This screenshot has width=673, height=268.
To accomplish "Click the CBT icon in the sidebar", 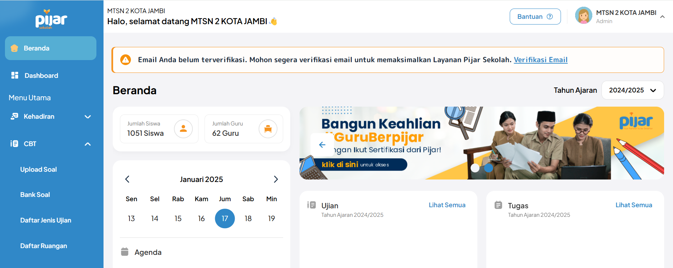I will tap(14, 144).
